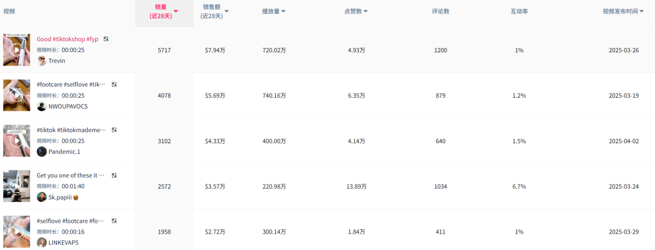Click the Pandemic.1 avatar image
This screenshot has height=250, width=655.
42,152
